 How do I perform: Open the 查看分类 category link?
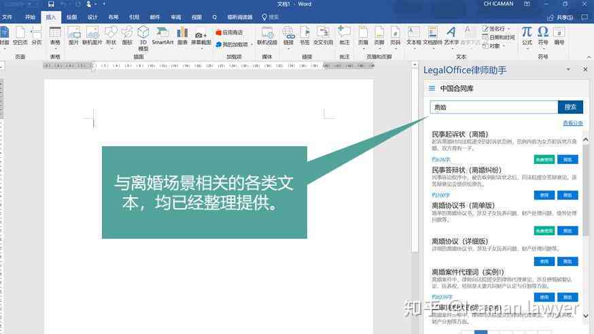572,123
